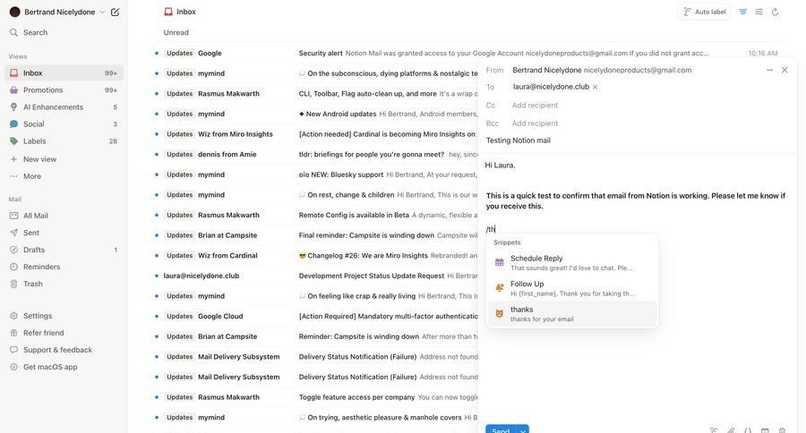Click the Send button
The height and width of the screenshot is (433, 806).
[501, 429]
